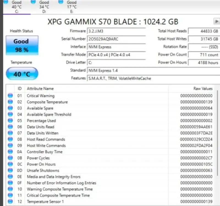The height and width of the screenshot is (206, 220).
Task: Select the Controller Busy Time attribute name
Action: tap(45, 152)
